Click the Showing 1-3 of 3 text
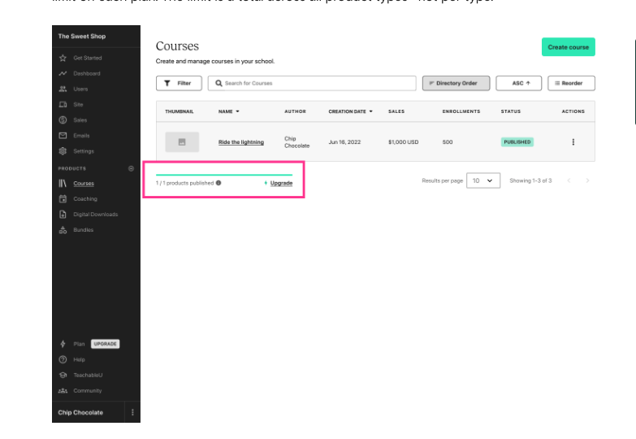This screenshot has height=439, width=636. coord(530,180)
